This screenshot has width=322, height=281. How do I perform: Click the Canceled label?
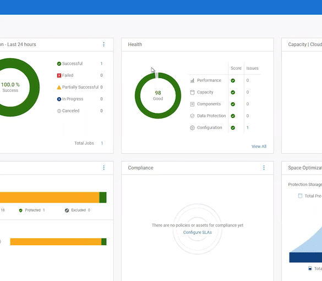[70, 111]
